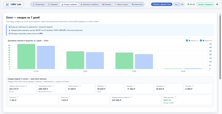Viewport: 222px width, 114px height.
Task: Click help icon next to Себестоимость
Action: tap(80, 86)
